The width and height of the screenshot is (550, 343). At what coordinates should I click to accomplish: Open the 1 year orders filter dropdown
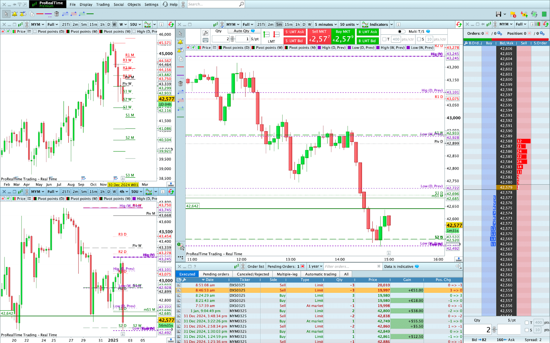point(315,266)
